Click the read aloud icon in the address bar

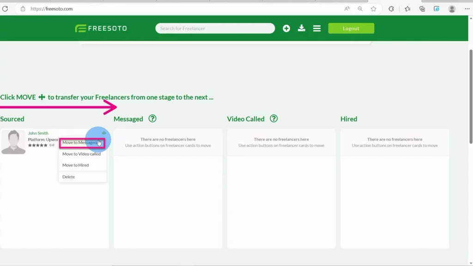pyautogui.click(x=347, y=9)
